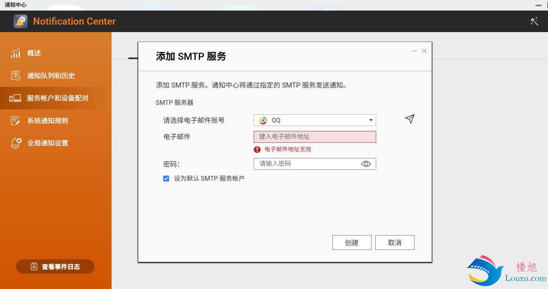Image resolution: width=548 pixels, height=289 pixels.
Task: Open 查看事件日志 button
Action: tap(55, 267)
